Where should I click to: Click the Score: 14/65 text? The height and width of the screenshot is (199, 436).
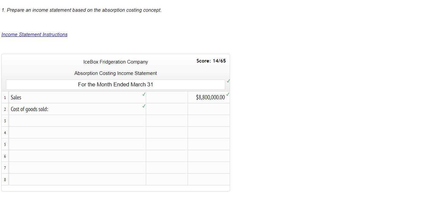[x=211, y=61]
